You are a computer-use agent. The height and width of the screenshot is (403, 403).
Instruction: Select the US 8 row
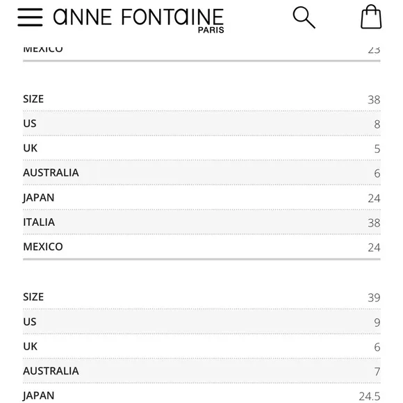tap(201, 124)
